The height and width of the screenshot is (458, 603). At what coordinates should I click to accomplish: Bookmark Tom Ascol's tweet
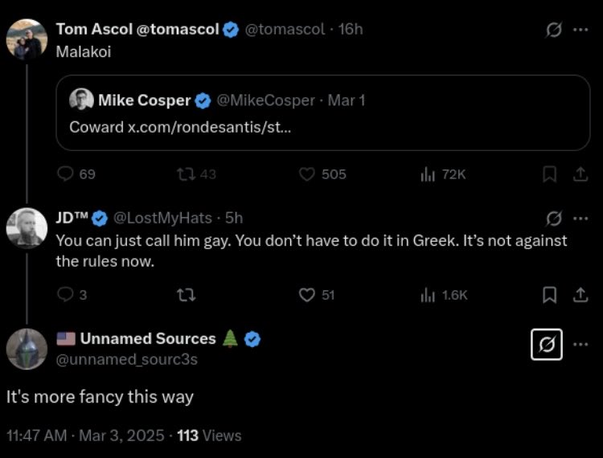click(x=550, y=174)
